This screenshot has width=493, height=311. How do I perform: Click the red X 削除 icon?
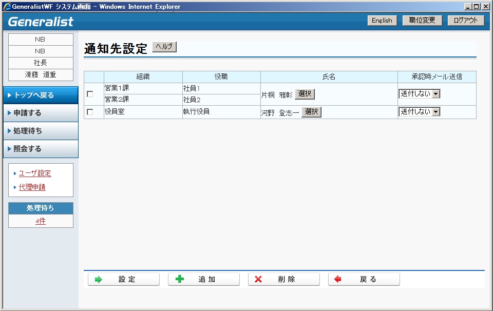[x=258, y=279]
